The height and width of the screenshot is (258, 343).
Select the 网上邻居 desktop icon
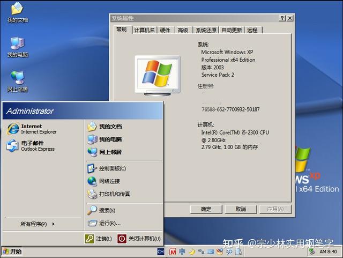point(18,82)
